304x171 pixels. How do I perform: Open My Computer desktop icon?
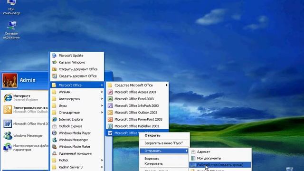click(11, 8)
